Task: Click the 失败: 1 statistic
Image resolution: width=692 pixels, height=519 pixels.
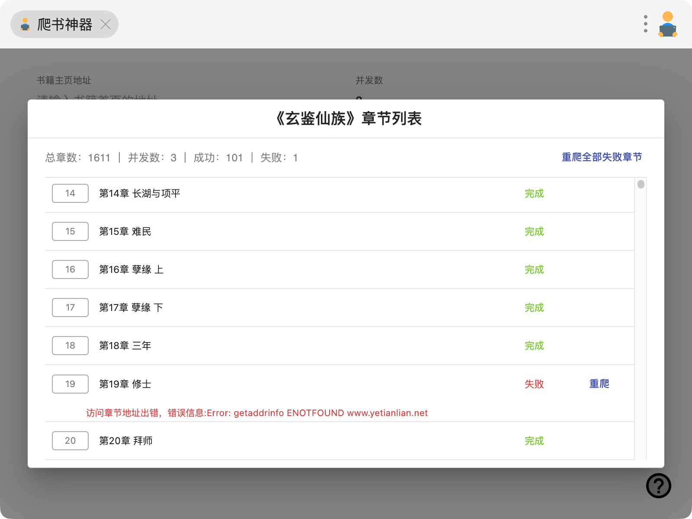Action: pyautogui.click(x=279, y=157)
